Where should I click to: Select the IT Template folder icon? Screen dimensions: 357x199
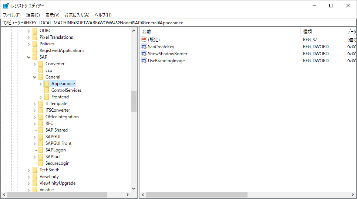[x=41, y=104]
